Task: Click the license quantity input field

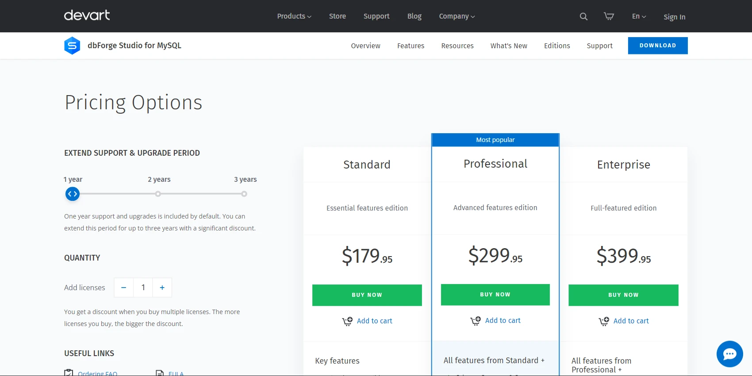Action: [143, 288]
